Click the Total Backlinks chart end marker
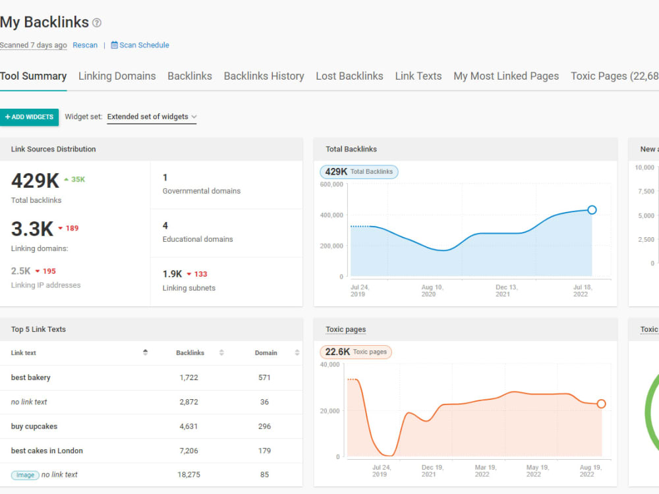The image size is (659, 494). click(x=592, y=209)
